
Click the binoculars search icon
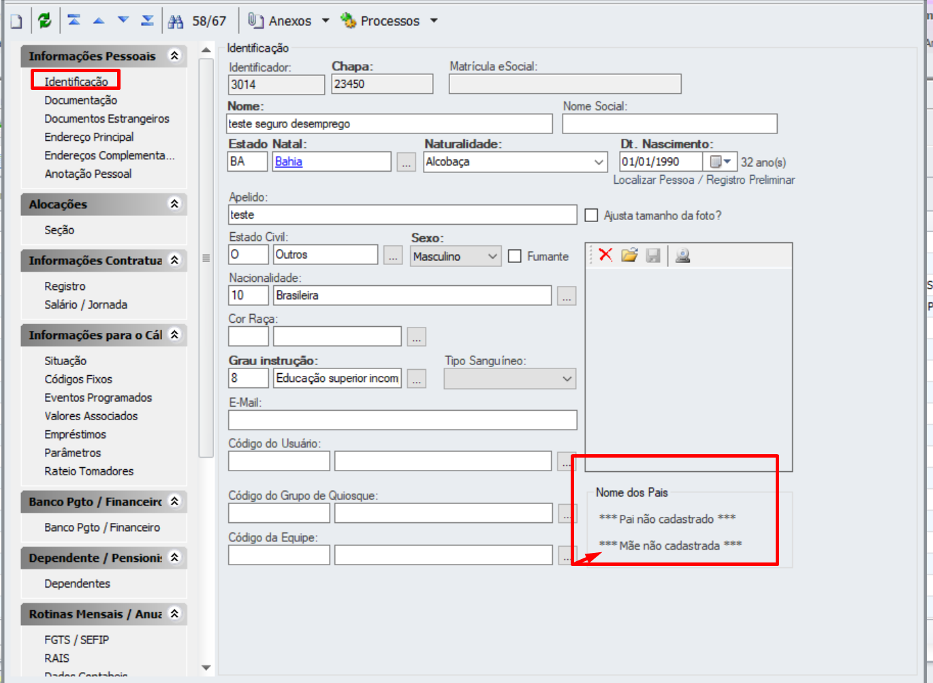pos(176,21)
